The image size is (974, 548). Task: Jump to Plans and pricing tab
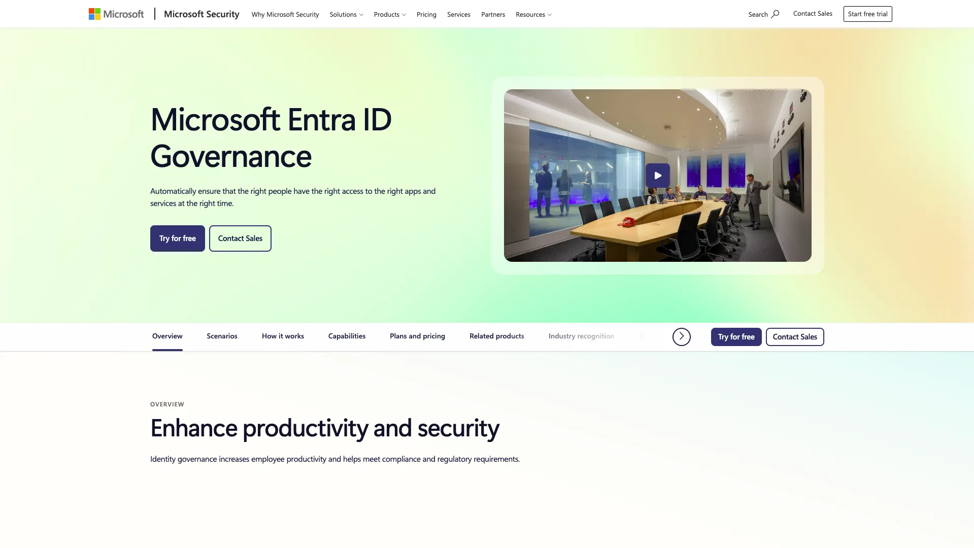point(417,336)
